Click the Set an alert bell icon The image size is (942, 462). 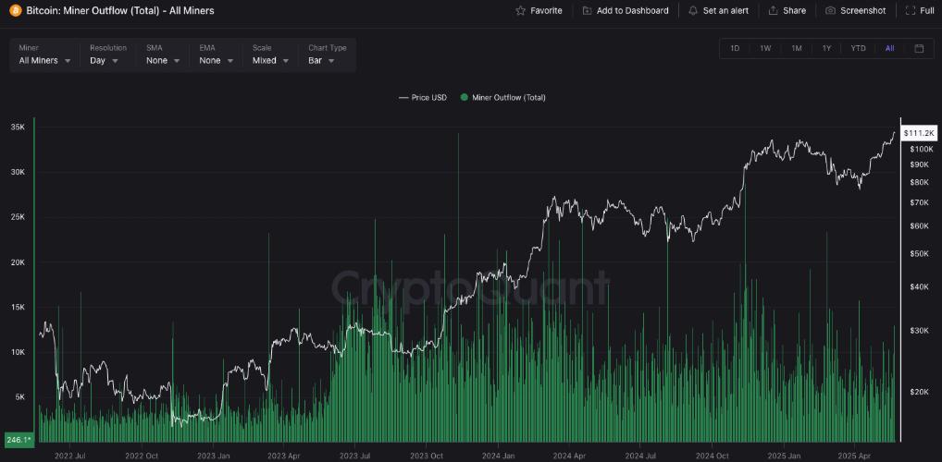click(x=693, y=11)
